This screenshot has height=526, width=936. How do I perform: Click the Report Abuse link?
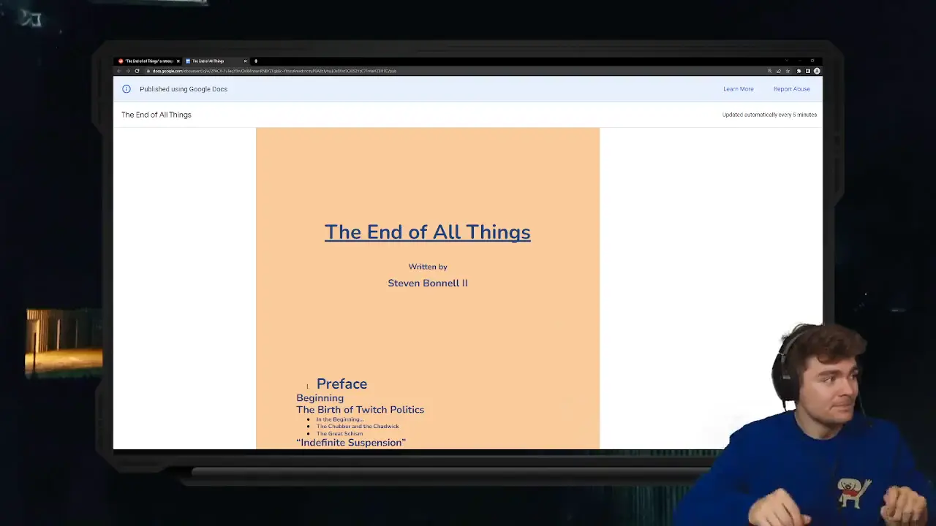[x=791, y=89]
